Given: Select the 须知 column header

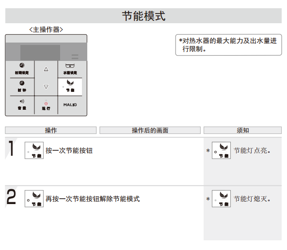Looking at the screenshot, I should tap(243, 131).
